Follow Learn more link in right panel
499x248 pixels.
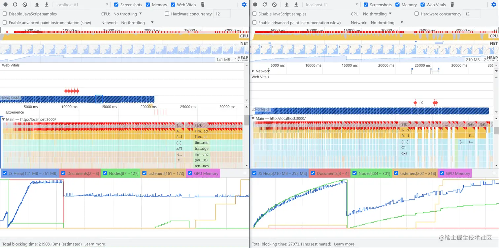pyautogui.click(x=344, y=244)
